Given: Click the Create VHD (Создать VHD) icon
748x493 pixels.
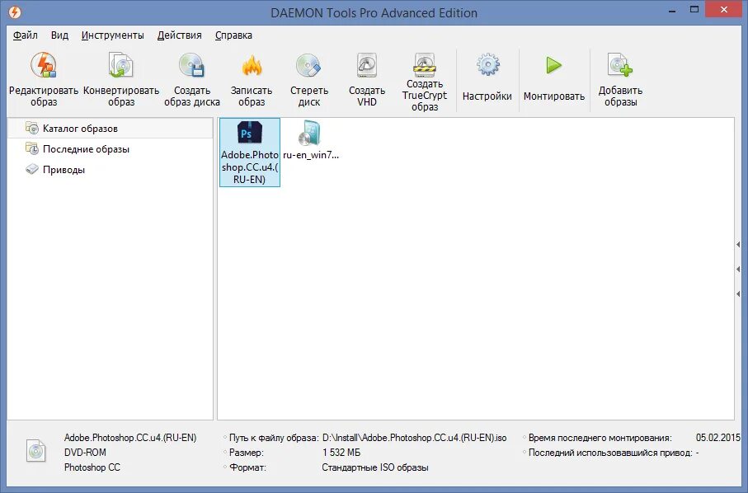Looking at the screenshot, I should point(367,65).
